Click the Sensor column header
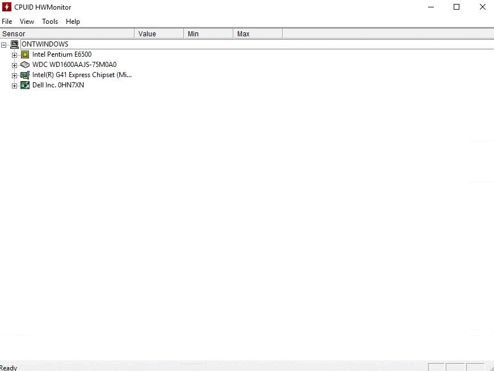The image size is (494, 371). coord(67,33)
